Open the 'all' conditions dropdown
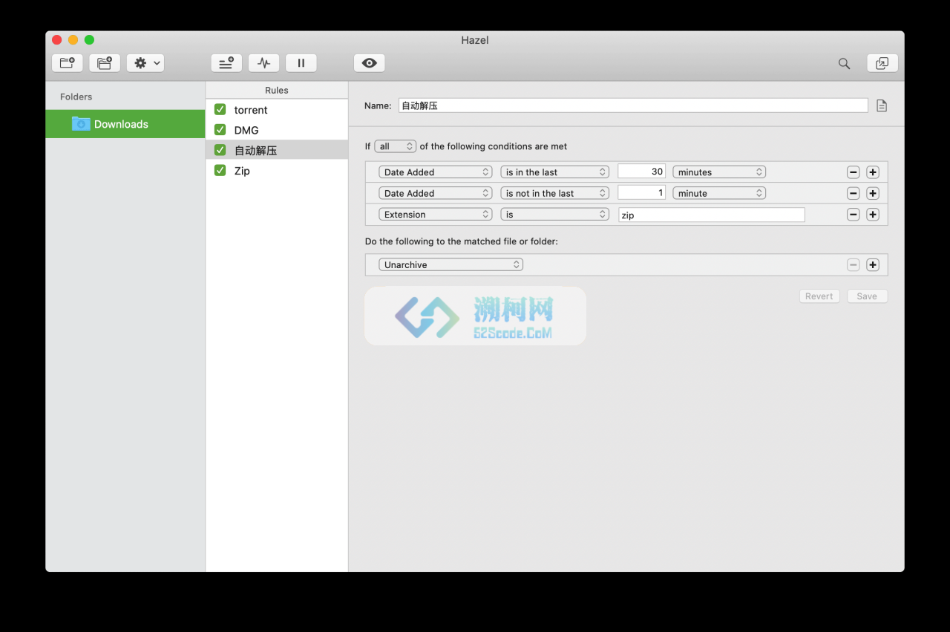Image resolution: width=950 pixels, height=632 pixels. [x=396, y=146]
